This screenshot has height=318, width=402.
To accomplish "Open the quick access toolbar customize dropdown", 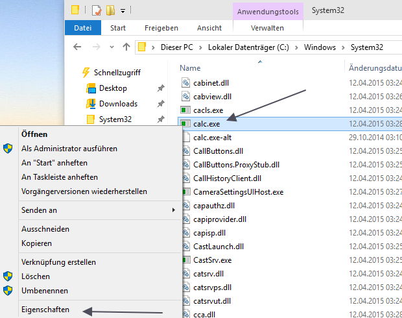I will [x=123, y=11].
